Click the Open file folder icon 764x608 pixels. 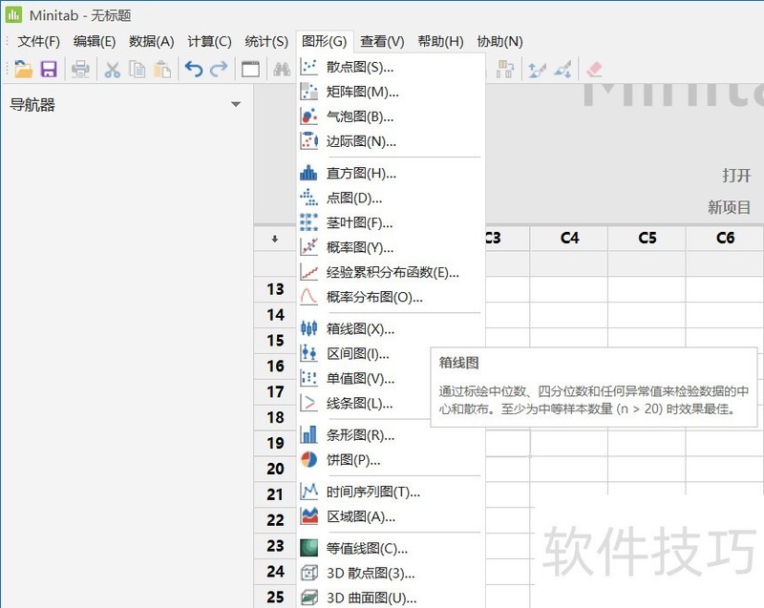tap(23, 69)
